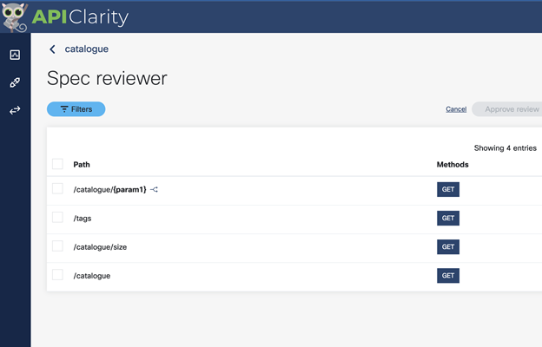Open the dashboard icon in sidebar
Viewport: 542px width, 347px height.
pos(15,55)
